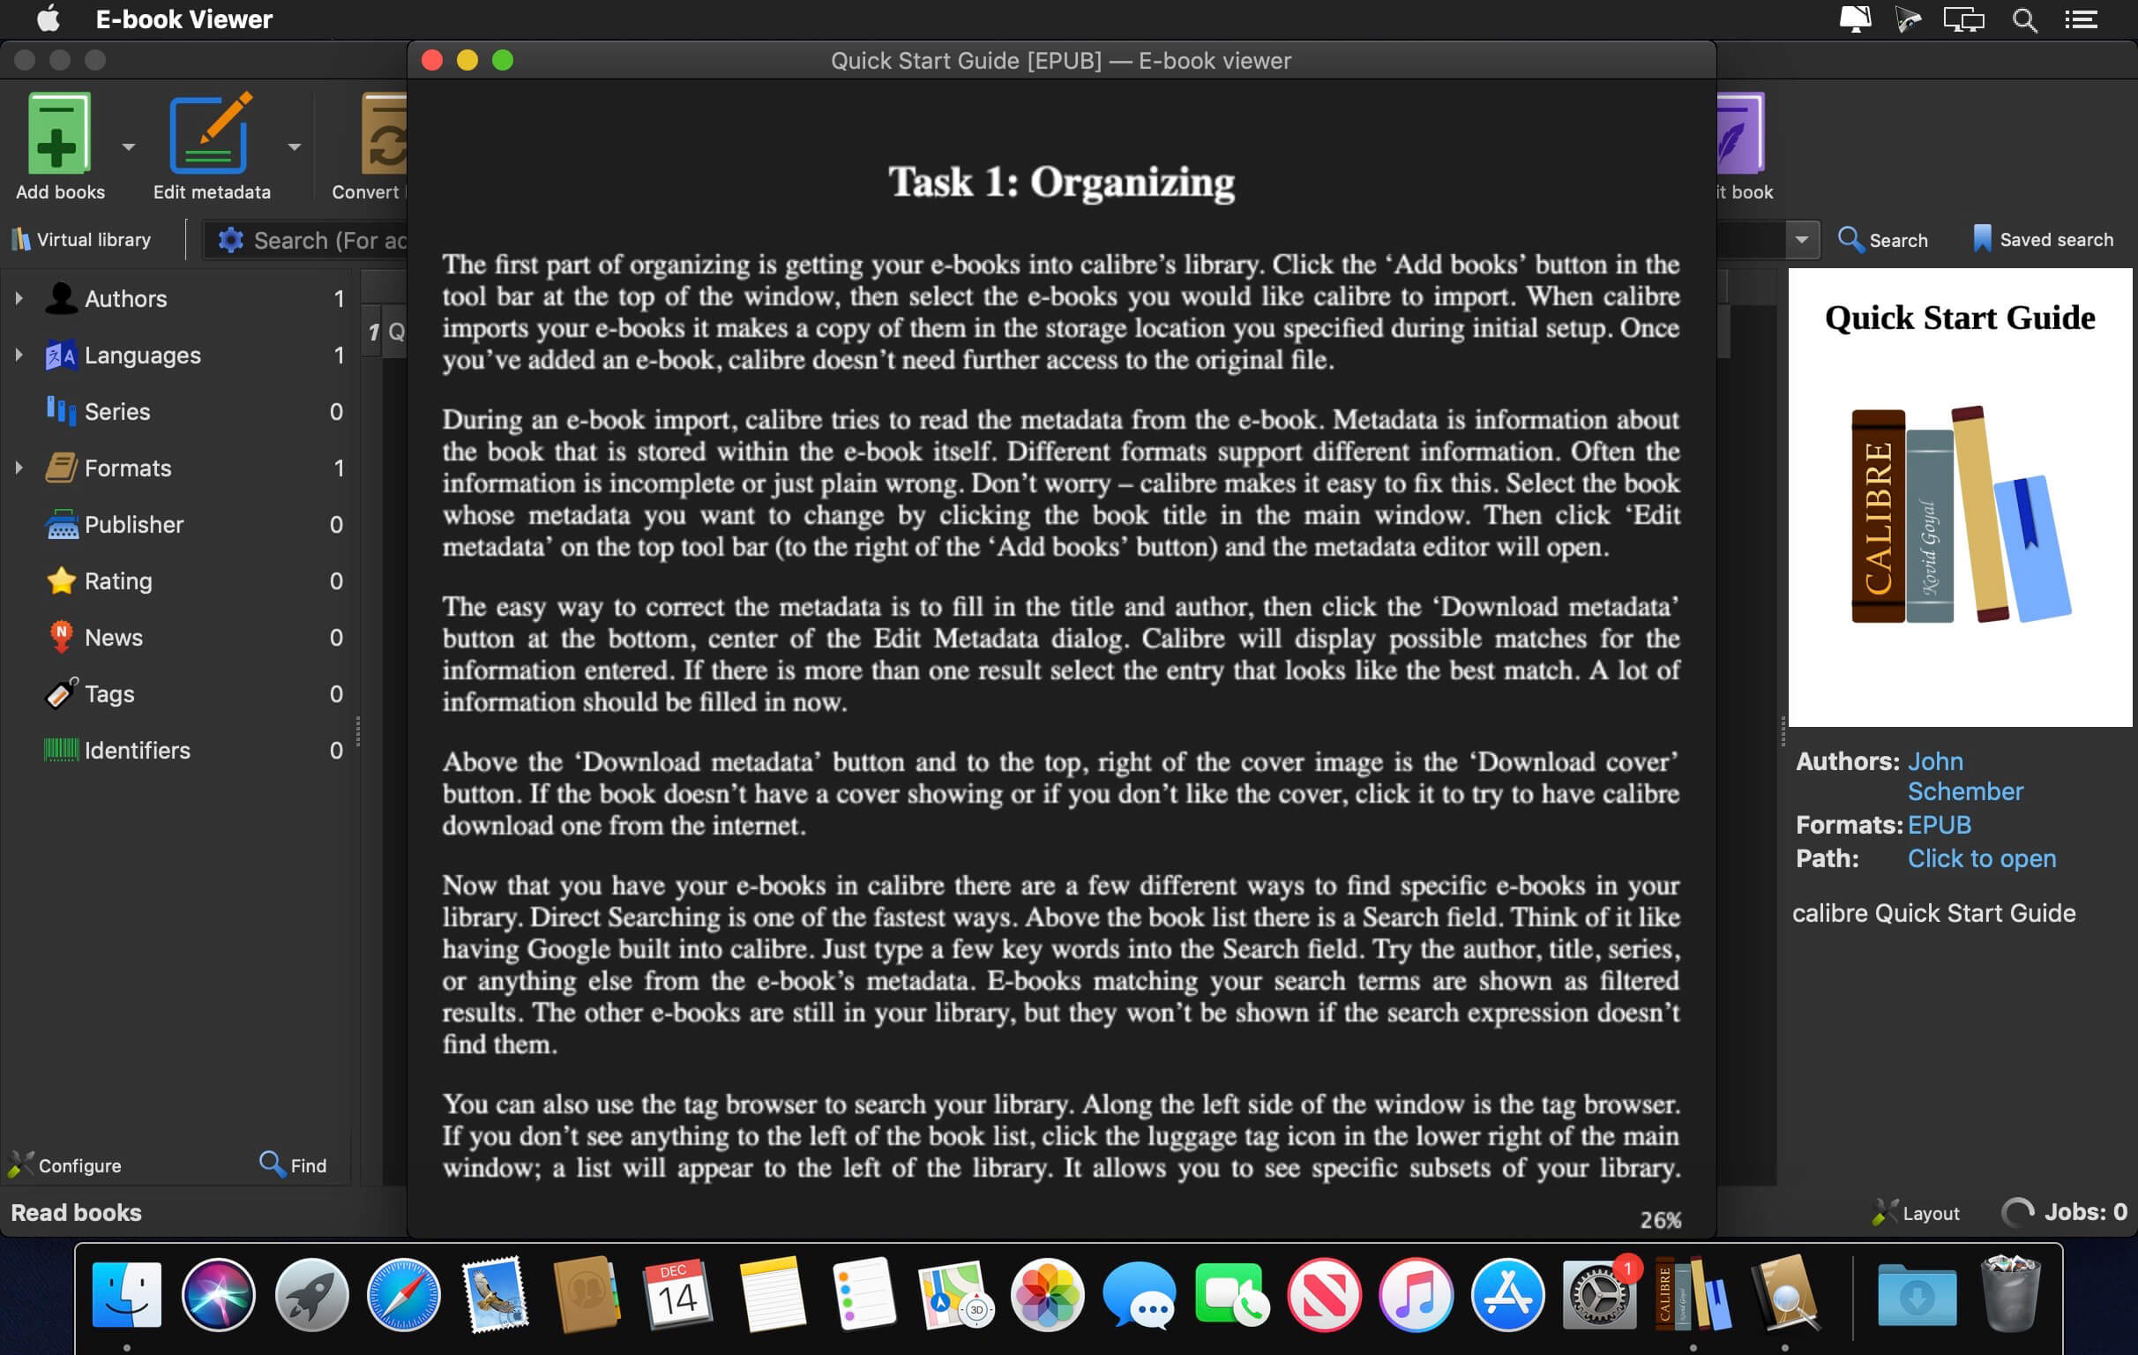Open the Apple menu
Screen dimensions: 2138x1355
click(48, 19)
